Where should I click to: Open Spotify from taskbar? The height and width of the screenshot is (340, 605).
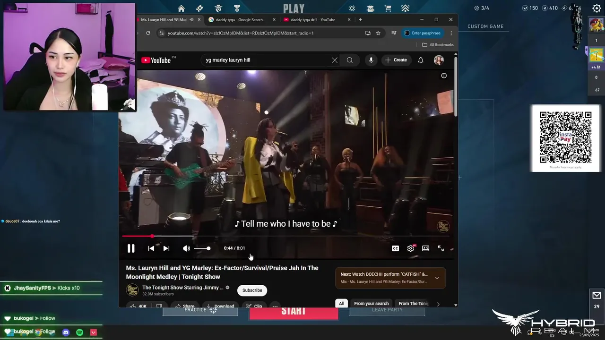click(x=80, y=332)
